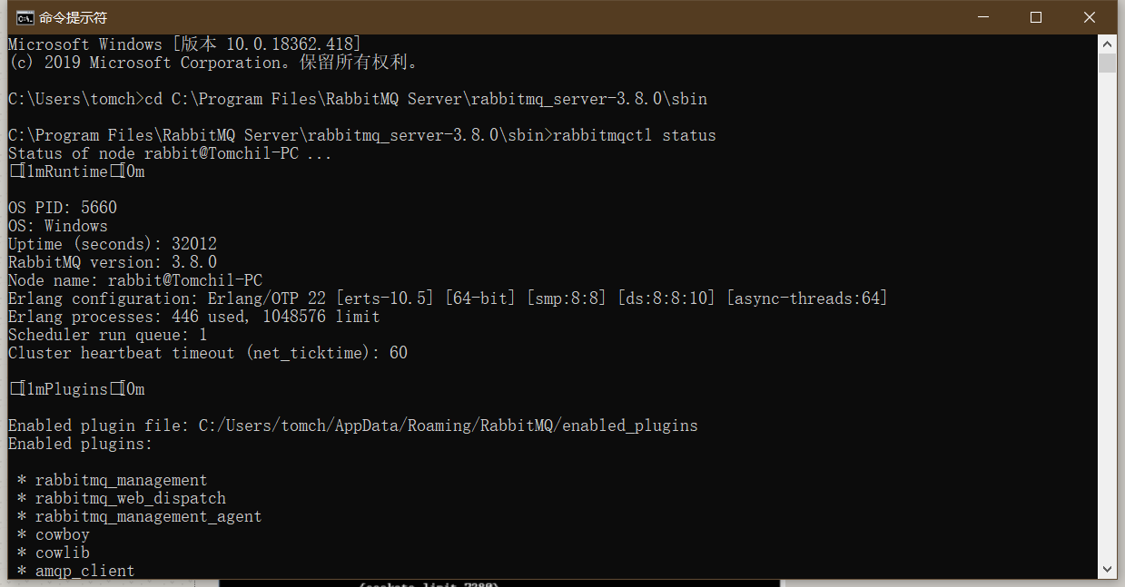The image size is (1125, 587).
Task: Click the enabled_plugins file path text
Action: (449, 426)
